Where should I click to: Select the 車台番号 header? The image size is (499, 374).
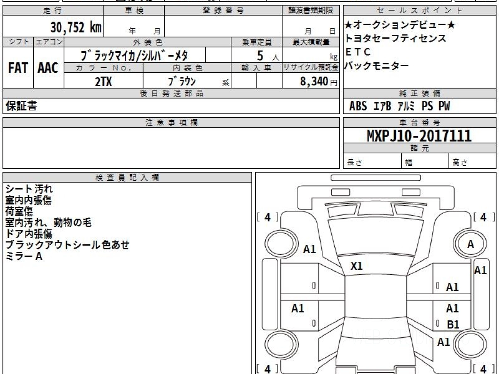click(x=420, y=123)
